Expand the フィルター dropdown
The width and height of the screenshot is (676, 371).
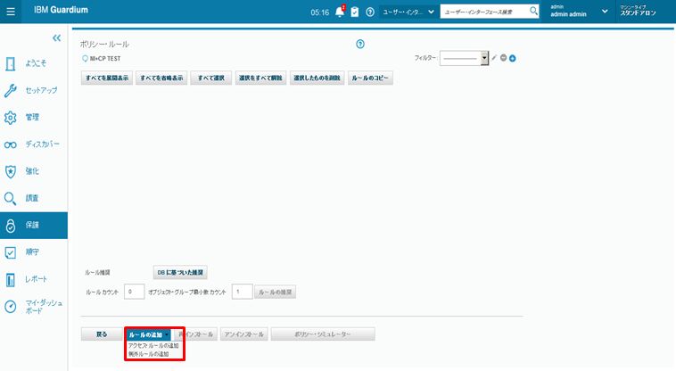coord(484,57)
